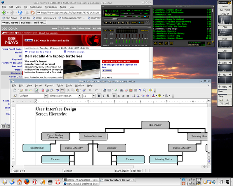Viewport: 233px width, 186px height.
Task: Open New document dropdown arrow in Writer
Action: click(x=18, y=90)
